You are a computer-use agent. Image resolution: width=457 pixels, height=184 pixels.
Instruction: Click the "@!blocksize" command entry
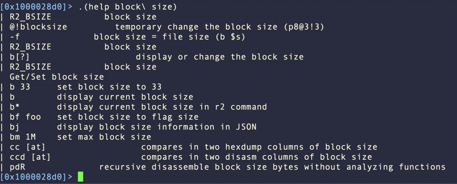pos(38,27)
